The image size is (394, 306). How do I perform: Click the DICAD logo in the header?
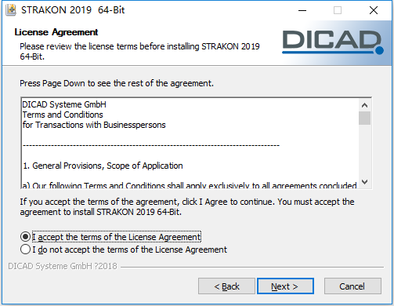pos(333,42)
